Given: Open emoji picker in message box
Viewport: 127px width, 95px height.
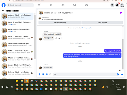Looking at the screenshot, I should tap(118, 74).
